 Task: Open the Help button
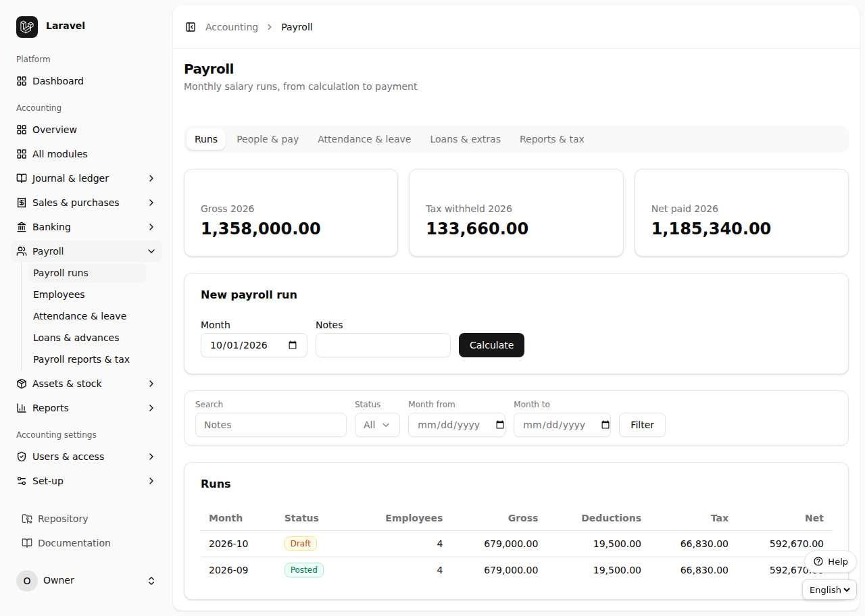(831, 562)
